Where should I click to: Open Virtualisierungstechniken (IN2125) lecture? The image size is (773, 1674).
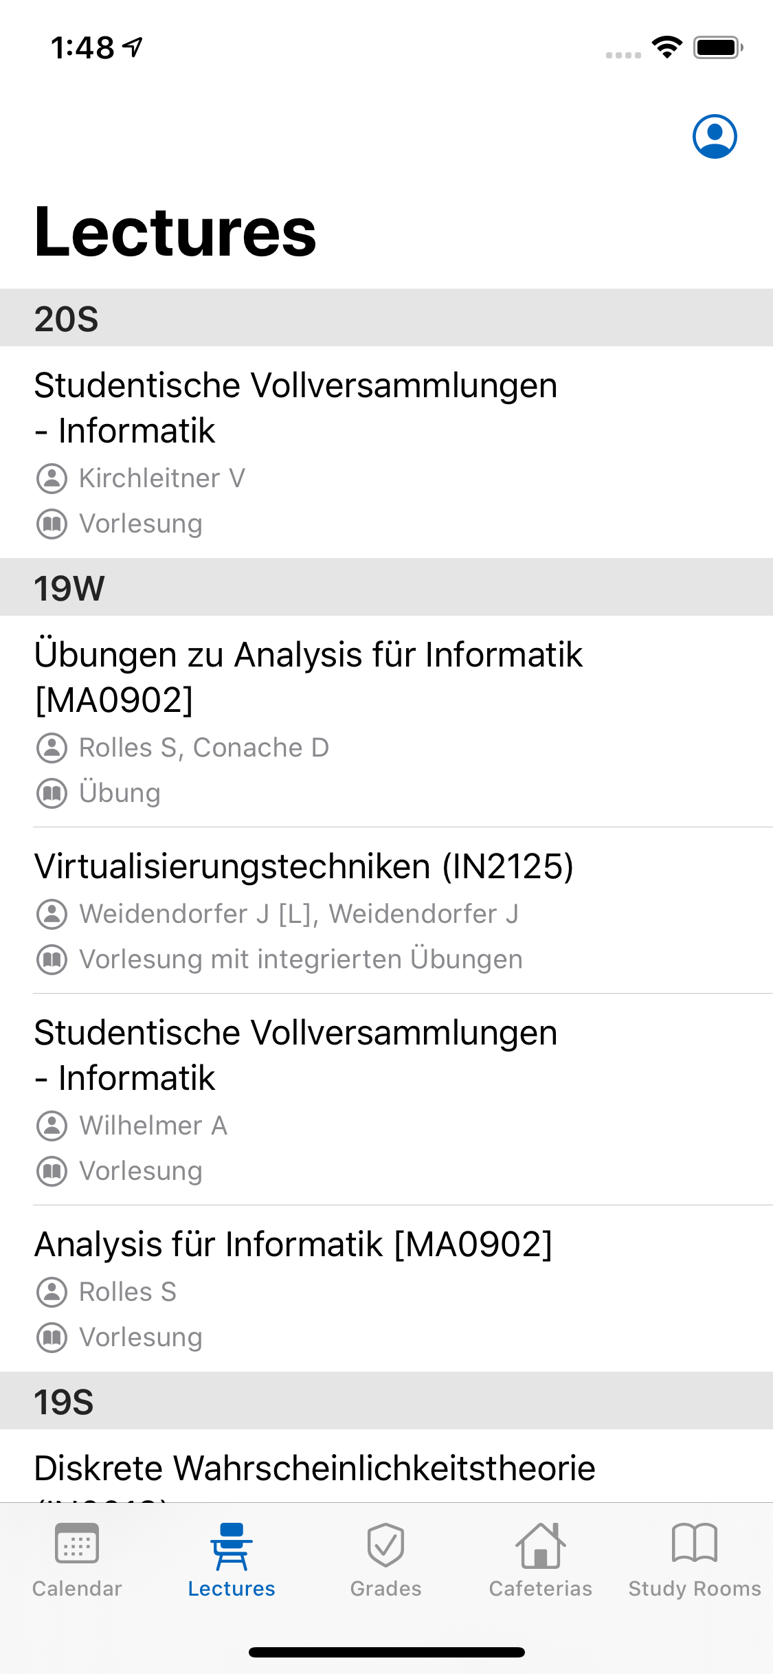(x=304, y=867)
